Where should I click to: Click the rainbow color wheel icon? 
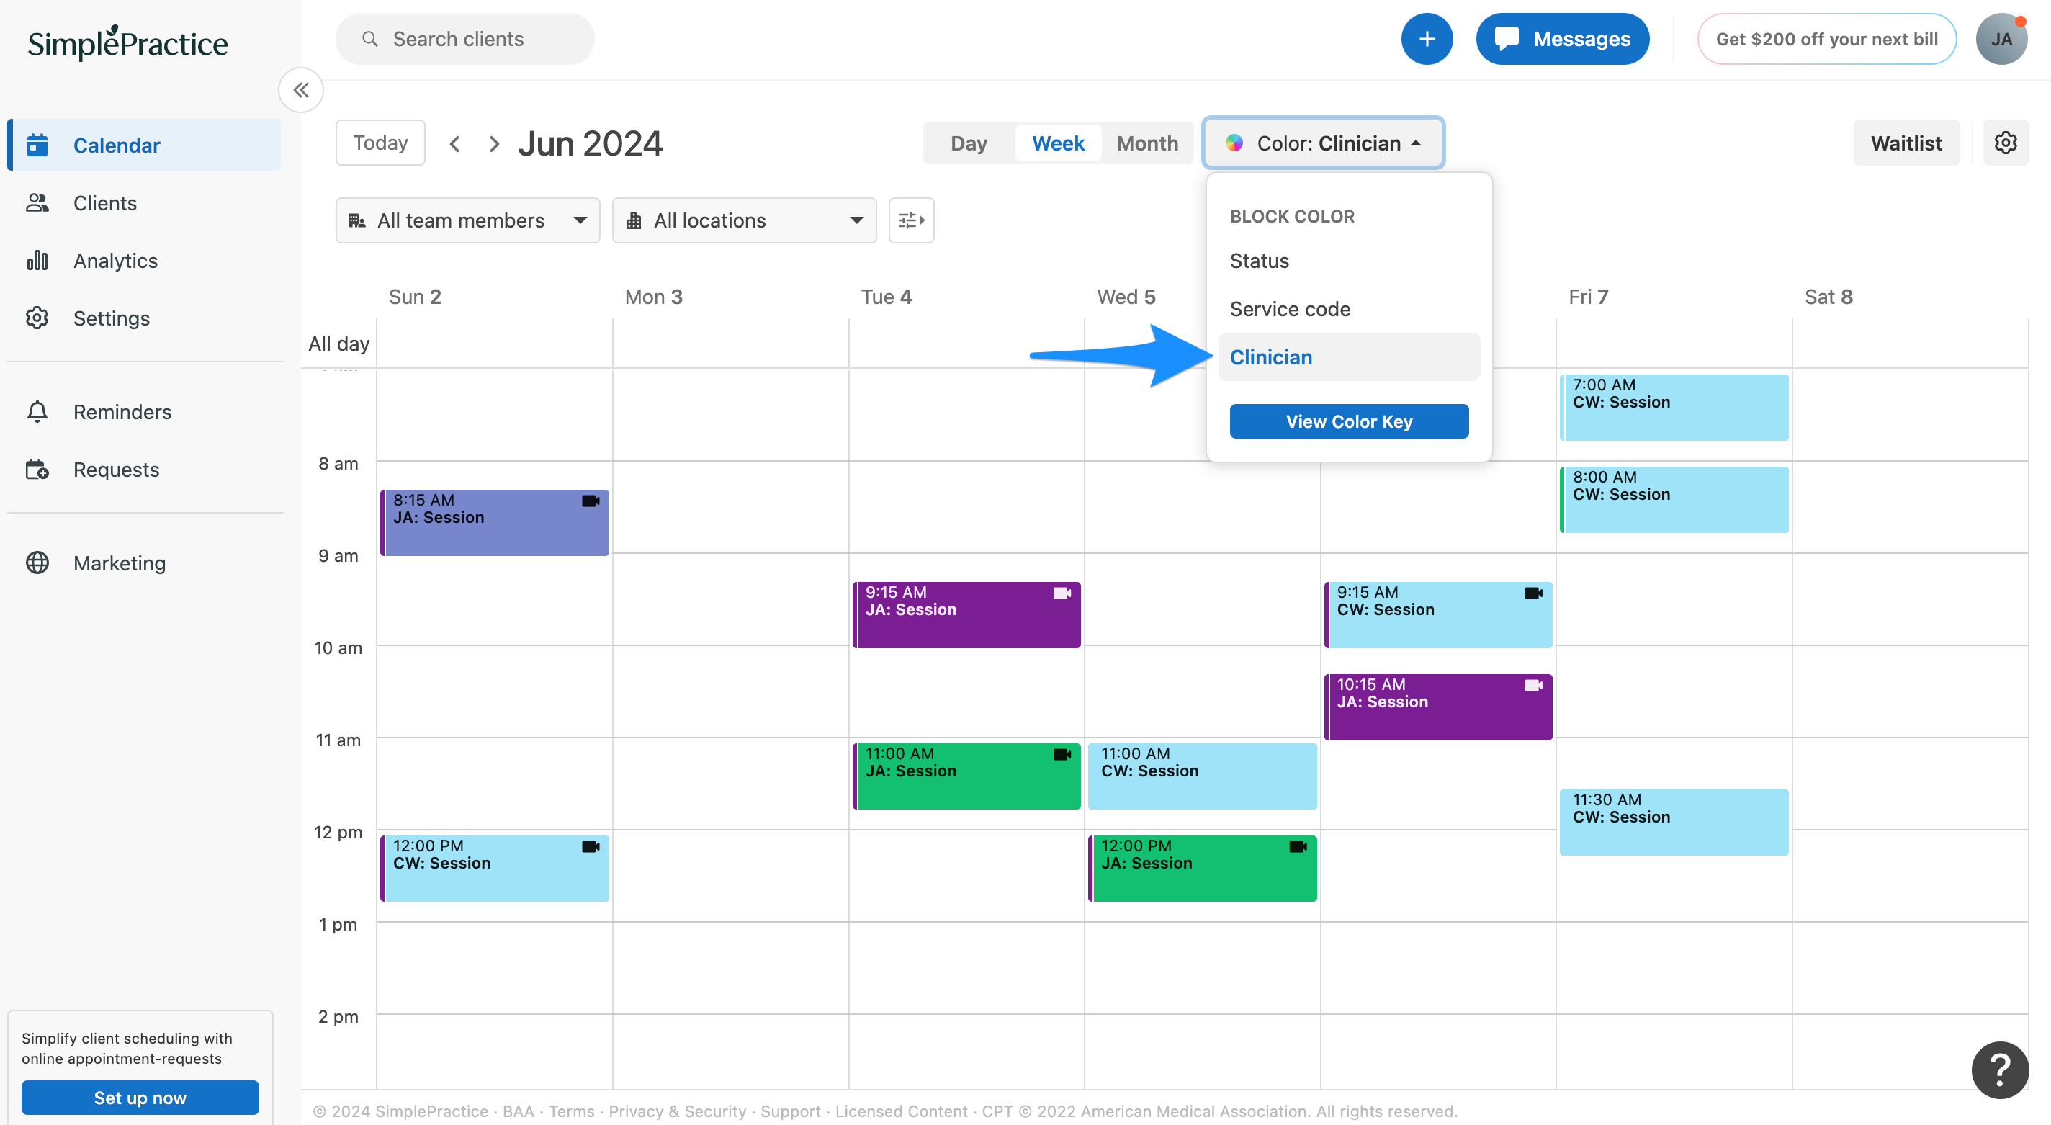coord(1234,143)
